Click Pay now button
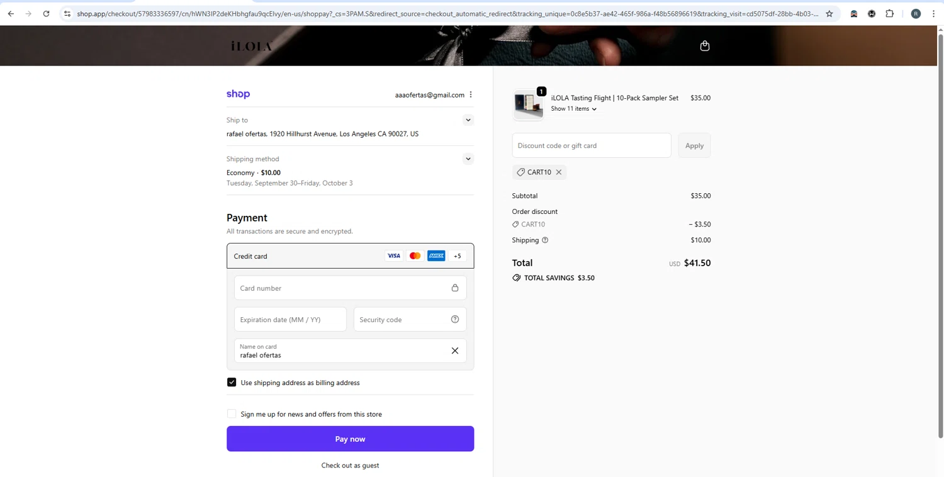 pos(351,439)
